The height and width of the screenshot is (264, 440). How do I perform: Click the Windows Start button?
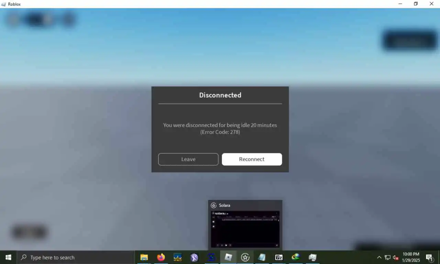(x=8, y=257)
